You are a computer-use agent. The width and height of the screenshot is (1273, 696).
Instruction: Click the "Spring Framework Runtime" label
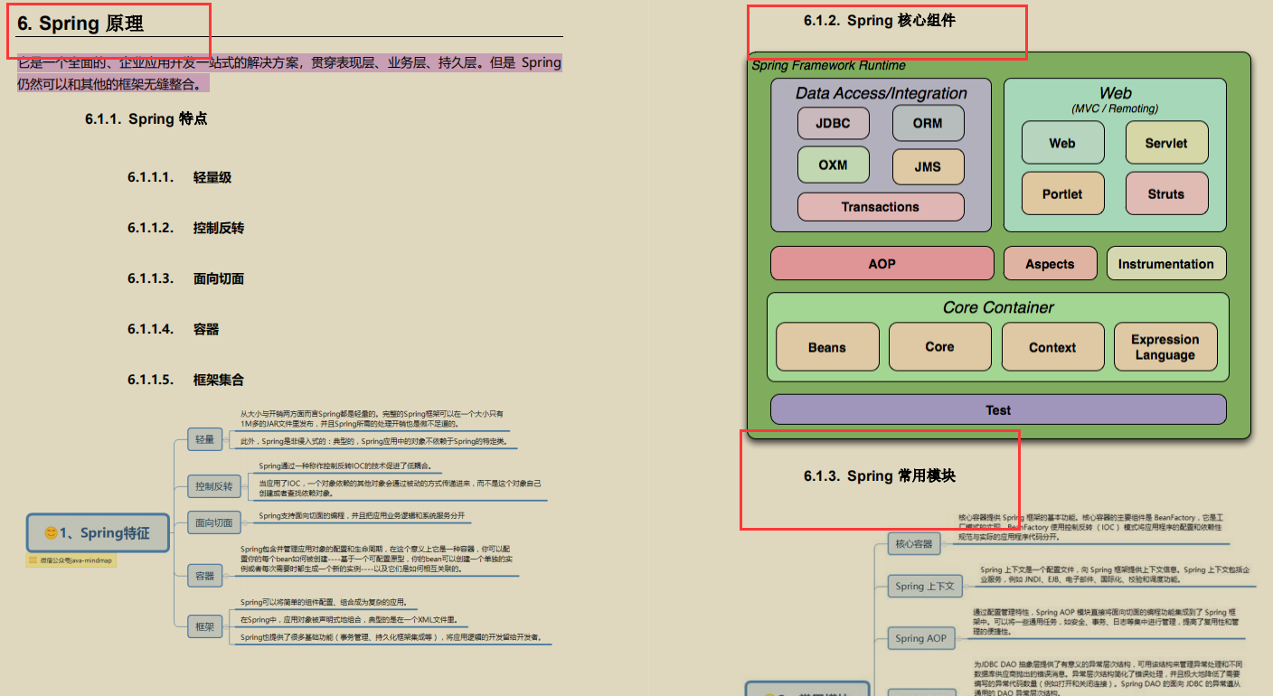[x=829, y=65]
